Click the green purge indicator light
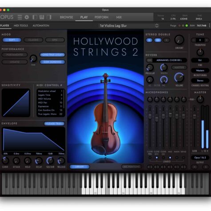The width and height of the screenshot is (211, 211). point(187,26)
